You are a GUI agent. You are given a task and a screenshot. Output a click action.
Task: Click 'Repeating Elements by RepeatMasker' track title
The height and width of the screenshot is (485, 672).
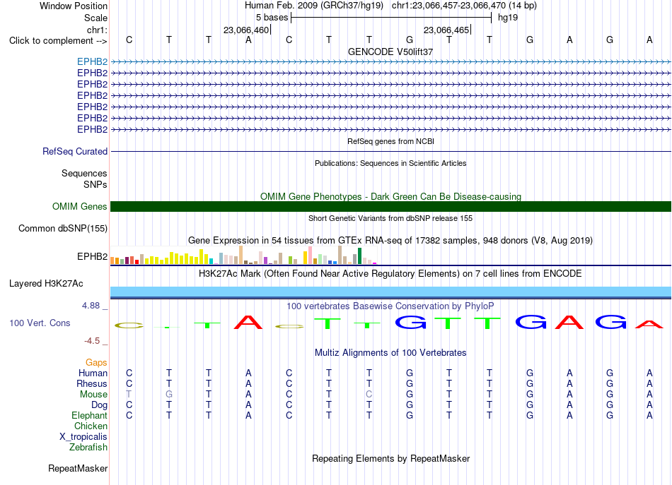click(390, 458)
